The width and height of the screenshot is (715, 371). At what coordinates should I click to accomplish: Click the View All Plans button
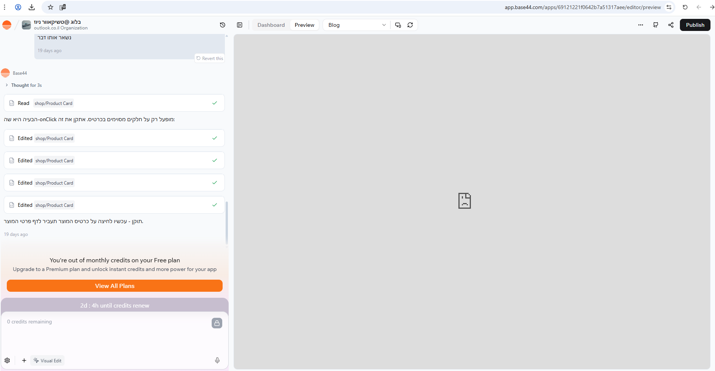point(115,286)
